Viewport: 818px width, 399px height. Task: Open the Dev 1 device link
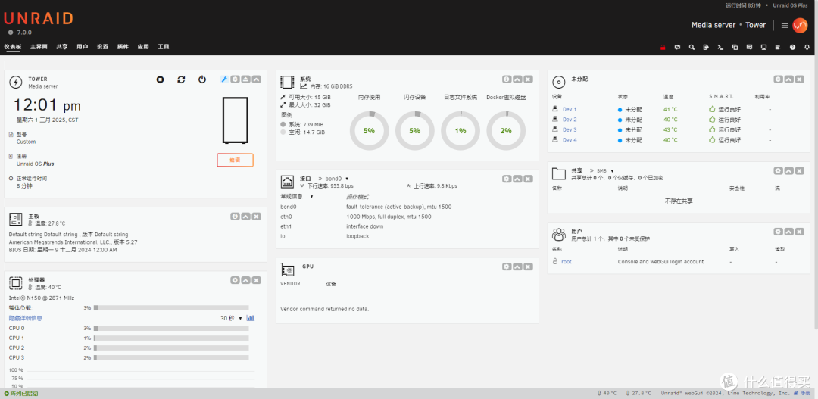(570, 110)
